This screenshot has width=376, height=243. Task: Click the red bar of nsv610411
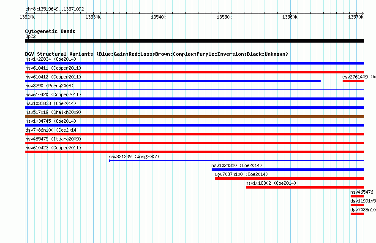tap(194, 72)
